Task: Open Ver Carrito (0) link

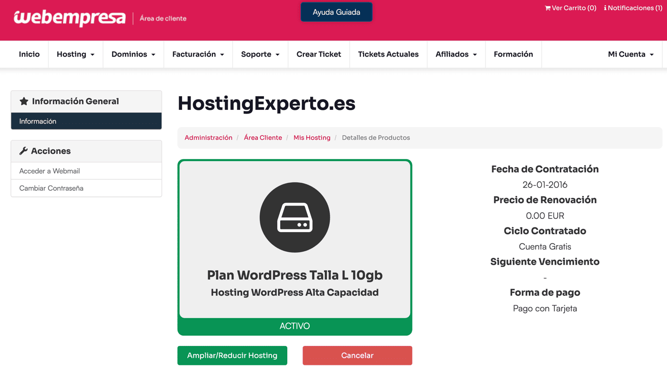Action: tap(570, 8)
